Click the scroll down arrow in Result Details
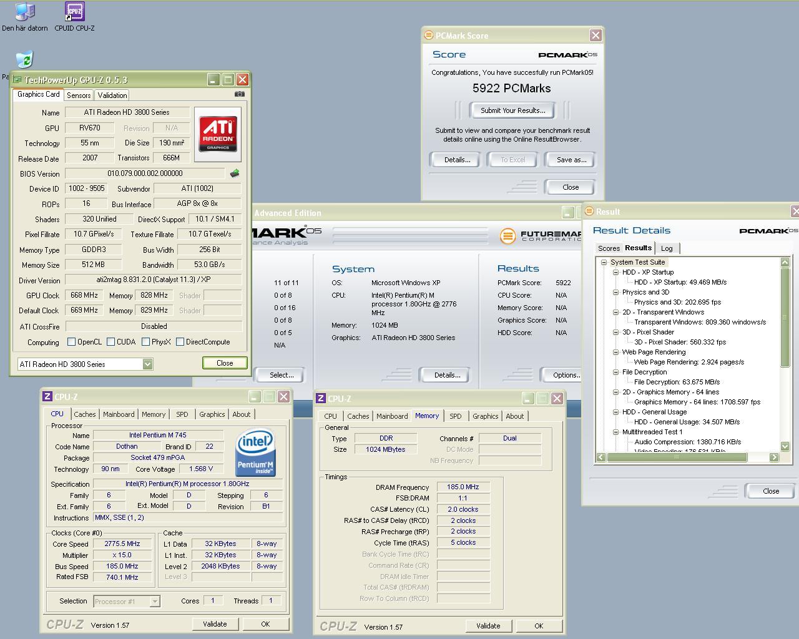This screenshot has width=799, height=639. pos(785,446)
